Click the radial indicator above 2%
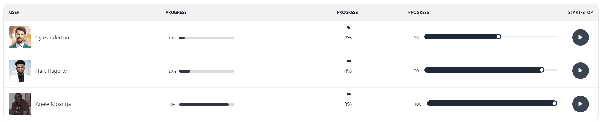This screenshot has width=603, height=122. pos(348,27)
